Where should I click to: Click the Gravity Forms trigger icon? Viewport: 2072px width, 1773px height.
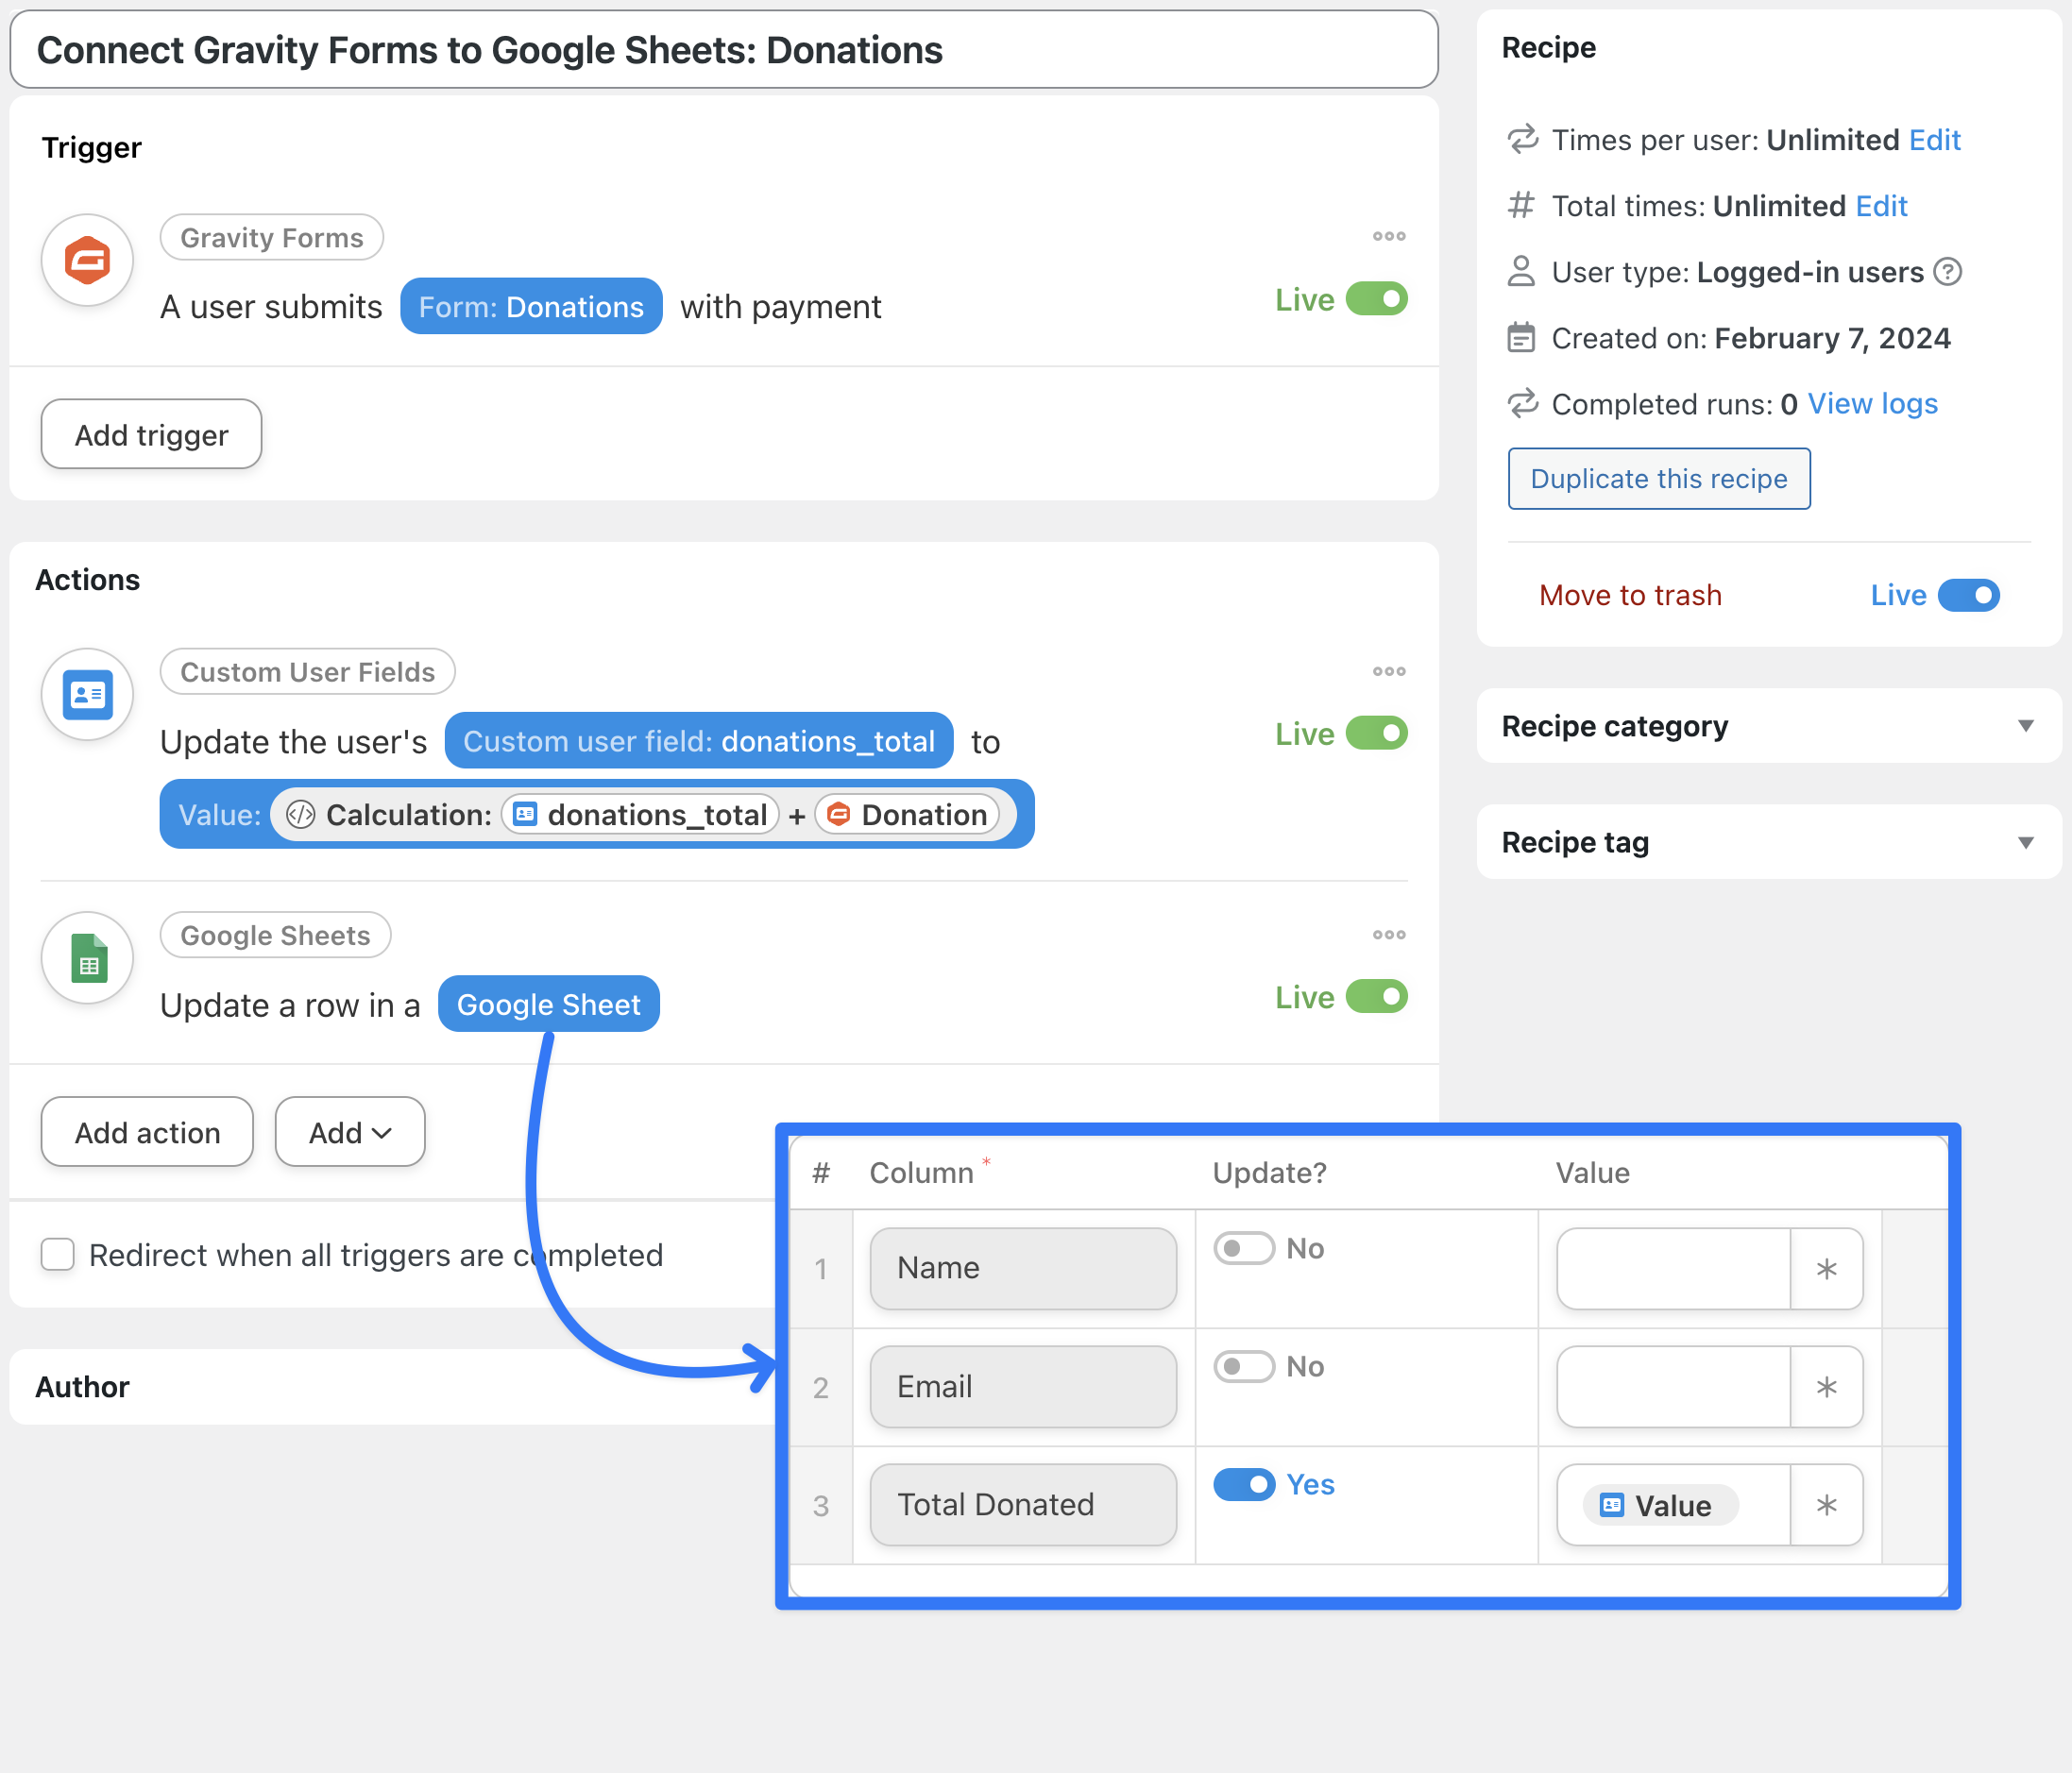click(x=87, y=261)
